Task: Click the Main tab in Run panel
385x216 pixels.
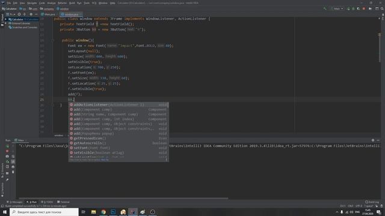Action: pos(20,140)
